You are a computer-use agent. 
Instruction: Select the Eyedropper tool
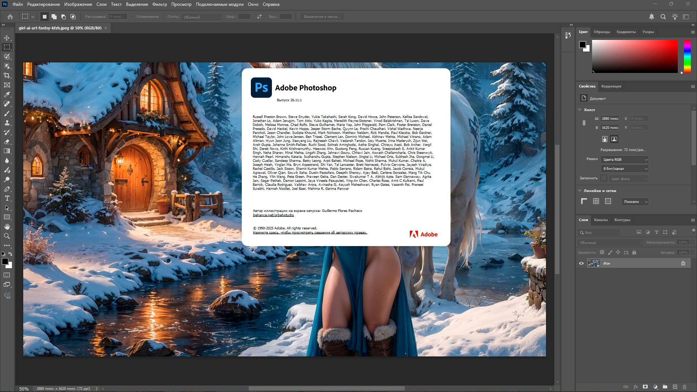[x=7, y=94]
